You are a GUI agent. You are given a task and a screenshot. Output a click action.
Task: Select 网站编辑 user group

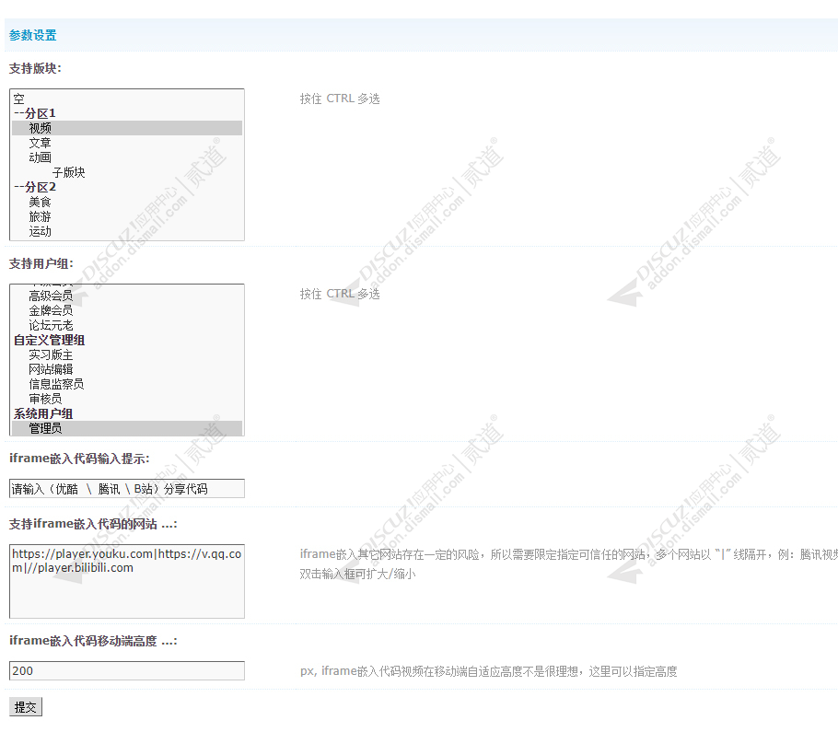click(127, 369)
